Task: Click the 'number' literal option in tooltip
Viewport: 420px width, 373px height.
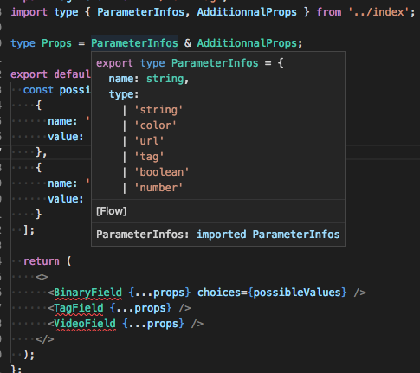Action: [158, 188]
